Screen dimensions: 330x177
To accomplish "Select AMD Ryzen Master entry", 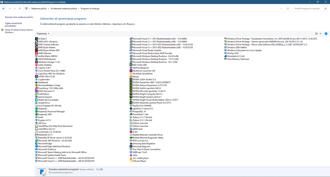I will (45, 47).
